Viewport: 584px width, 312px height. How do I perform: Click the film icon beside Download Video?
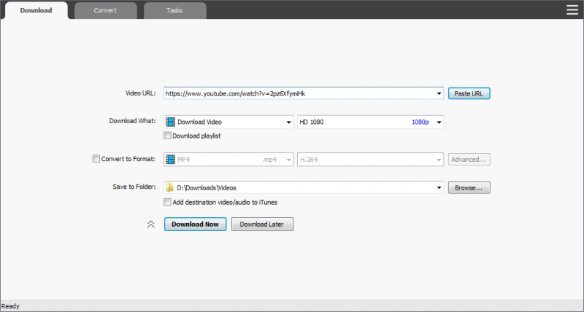170,122
